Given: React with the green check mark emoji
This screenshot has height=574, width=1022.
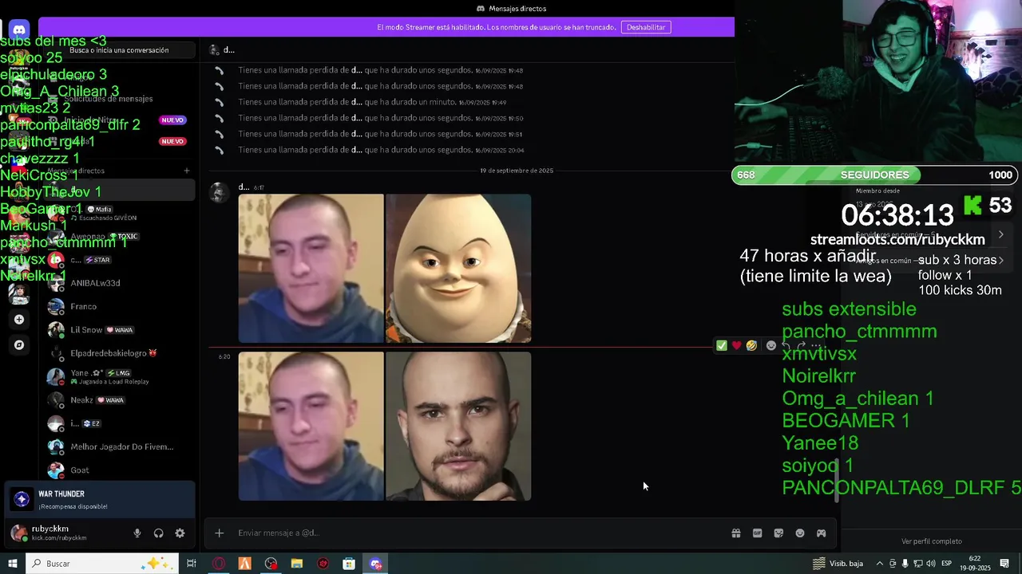Looking at the screenshot, I should click(722, 345).
